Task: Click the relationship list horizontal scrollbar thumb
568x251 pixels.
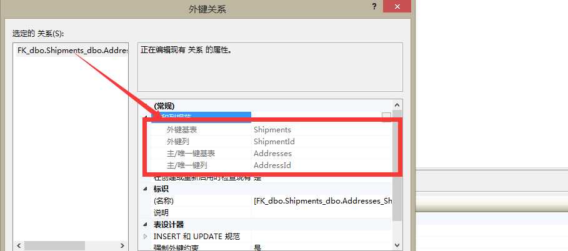Action: point(54,245)
